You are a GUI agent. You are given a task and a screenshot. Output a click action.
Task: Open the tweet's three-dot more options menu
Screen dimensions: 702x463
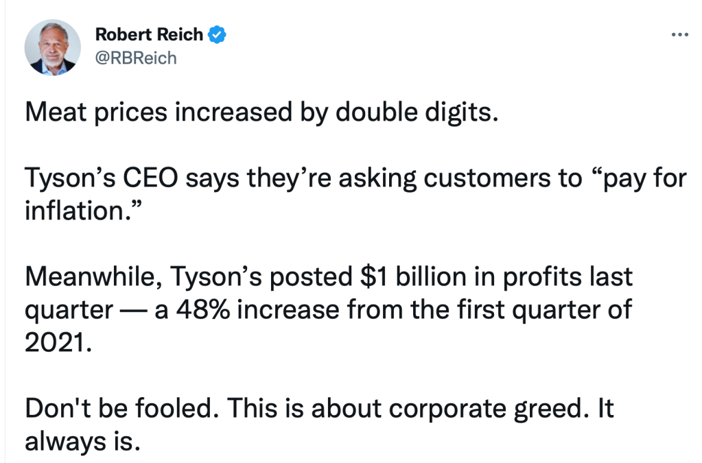coord(679,34)
